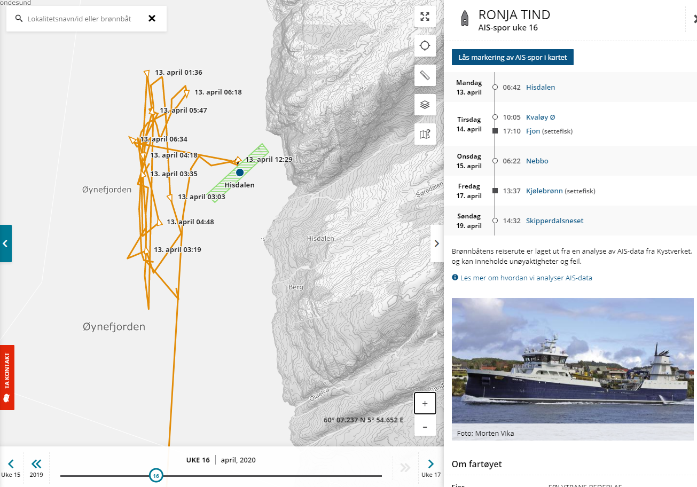
Task: Open the Kjølebrønn settefisk link
Action: [544, 191]
